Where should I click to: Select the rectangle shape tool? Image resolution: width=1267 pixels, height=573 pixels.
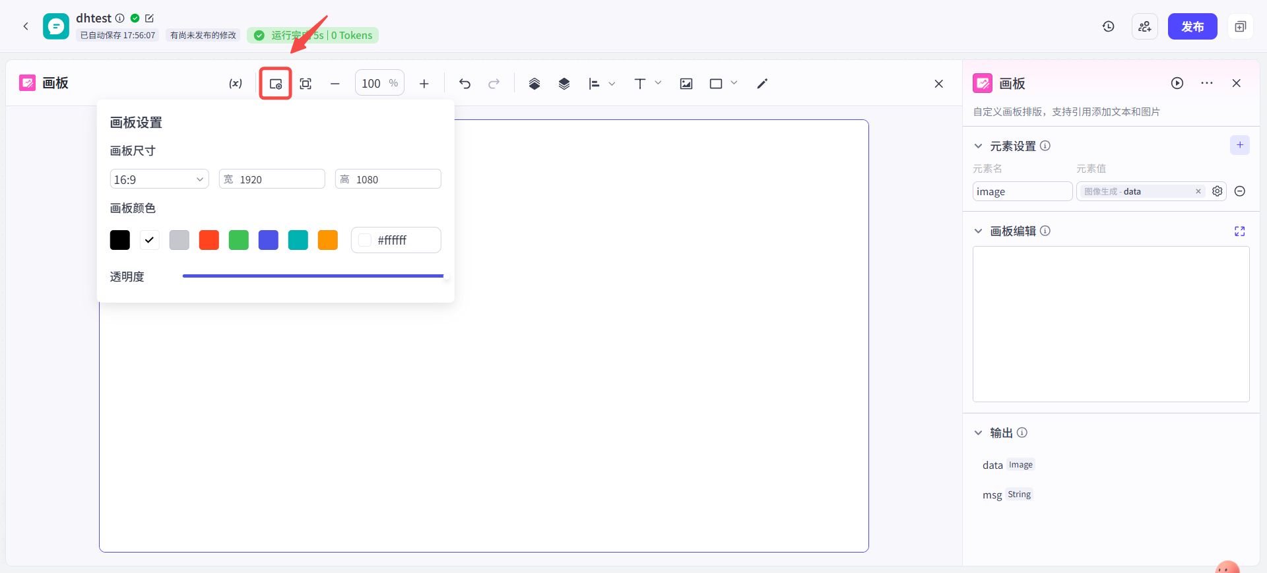[x=716, y=84]
